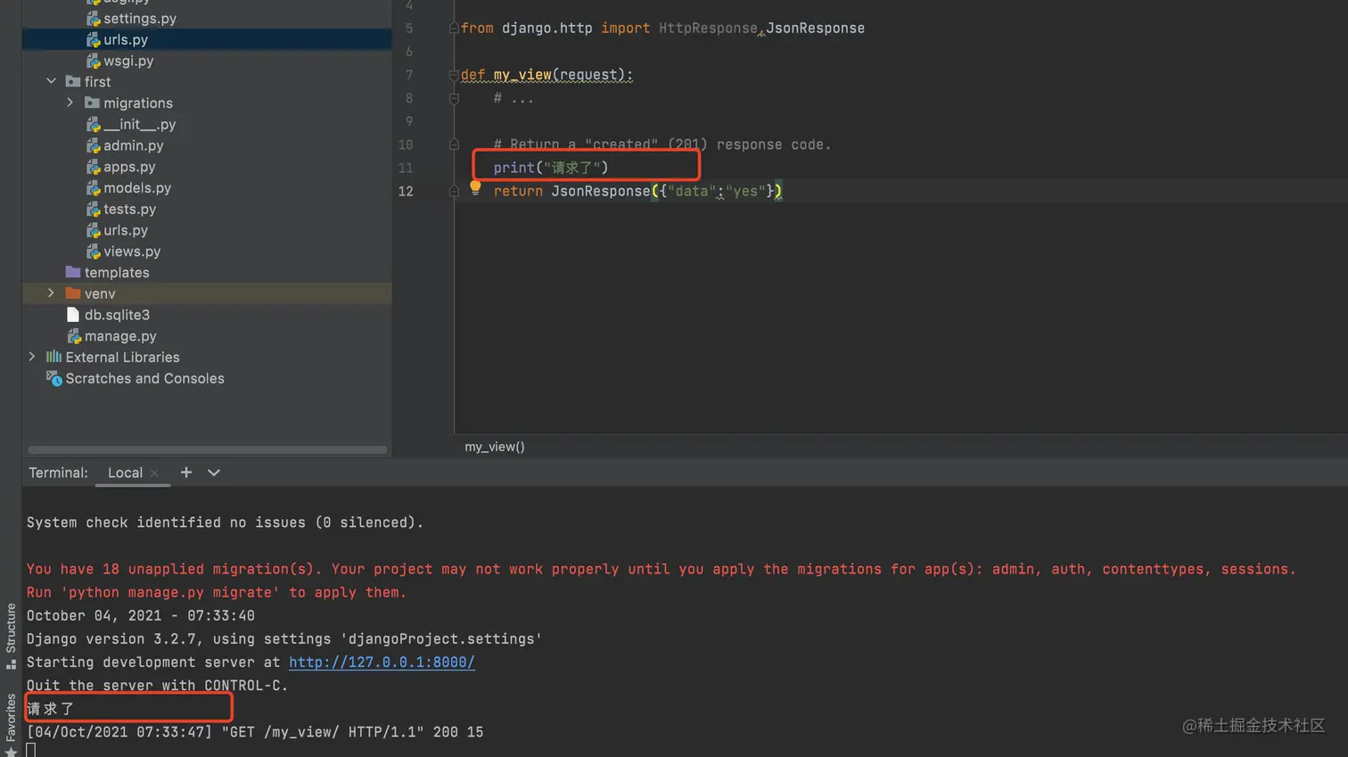Switch to the Local terminal tab

point(125,473)
